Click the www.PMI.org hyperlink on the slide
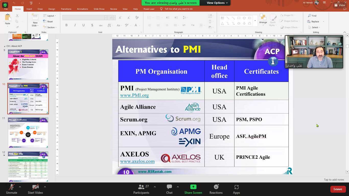This screenshot has height=196, width=349. [x=134, y=95]
